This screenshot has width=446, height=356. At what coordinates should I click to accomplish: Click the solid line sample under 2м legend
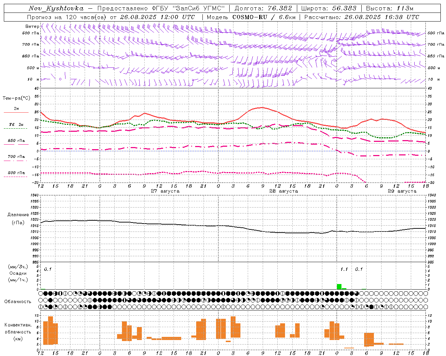(16, 112)
